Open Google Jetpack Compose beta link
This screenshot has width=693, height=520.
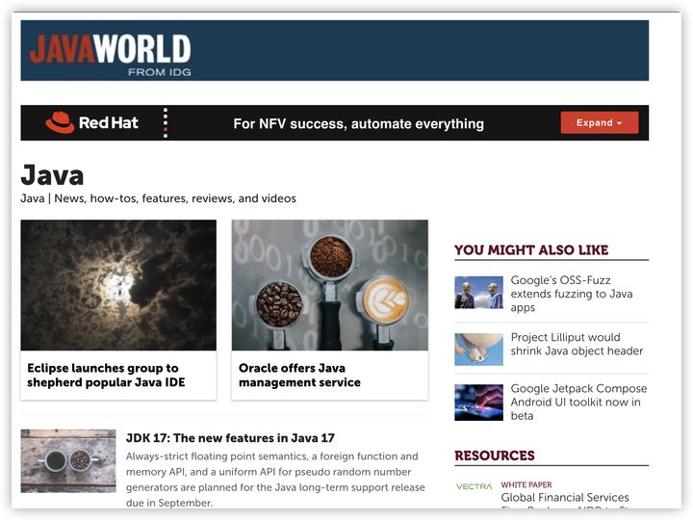[x=578, y=402]
